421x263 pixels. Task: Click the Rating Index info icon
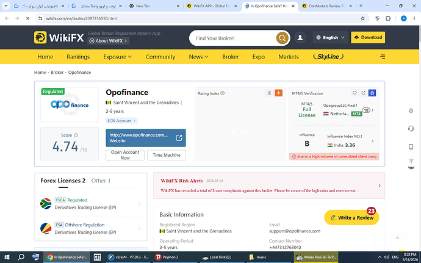coord(222,93)
